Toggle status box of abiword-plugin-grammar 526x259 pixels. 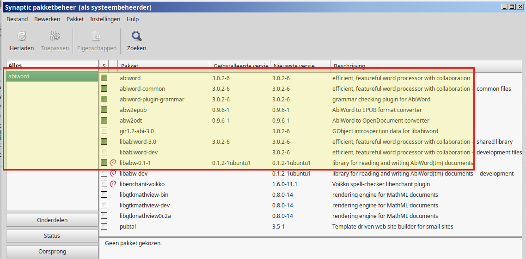pos(104,100)
